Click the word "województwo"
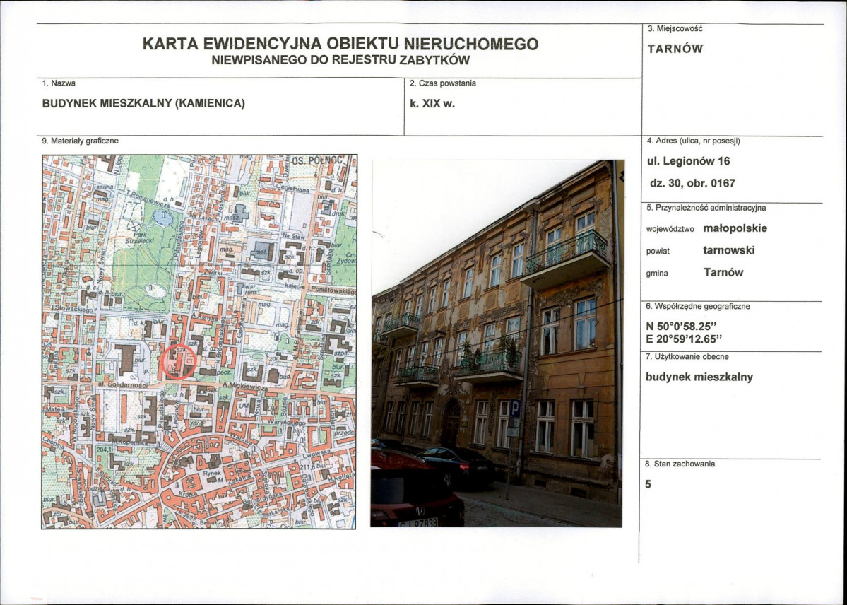Image resolution: width=847 pixels, height=605 pixels. pos(670,229)
